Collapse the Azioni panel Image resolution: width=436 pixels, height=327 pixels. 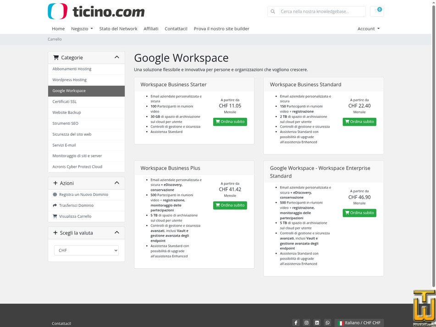point(117,183)
